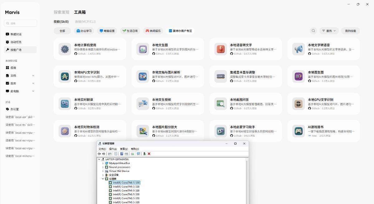Select the highlighted Intel(R) Core(TM) 5 320 row
This screenshot has height=204, width=374.
(x=124, y=183)
